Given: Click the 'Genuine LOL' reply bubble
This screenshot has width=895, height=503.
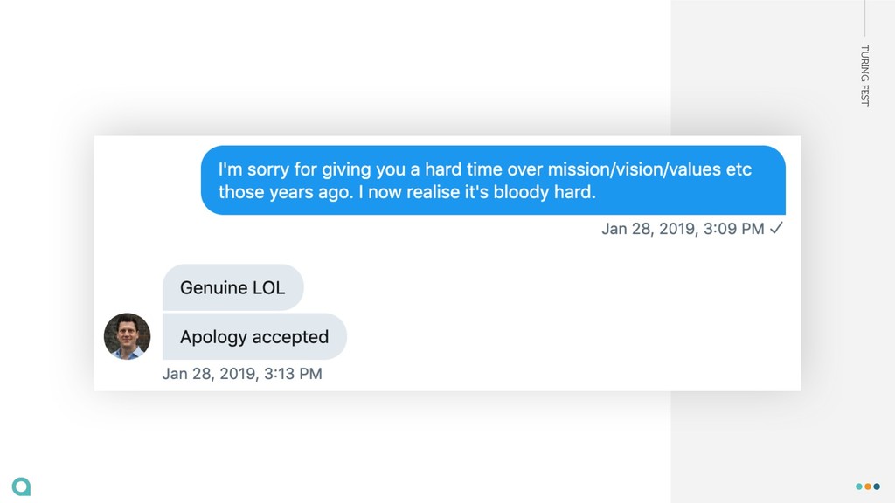Looking at the screenshot, I should [232, 287].
